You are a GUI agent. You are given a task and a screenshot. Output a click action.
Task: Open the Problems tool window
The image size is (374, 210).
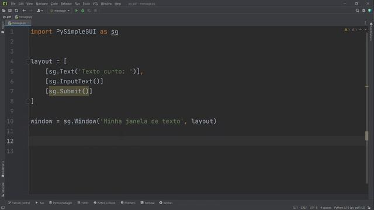coord(128,203)
